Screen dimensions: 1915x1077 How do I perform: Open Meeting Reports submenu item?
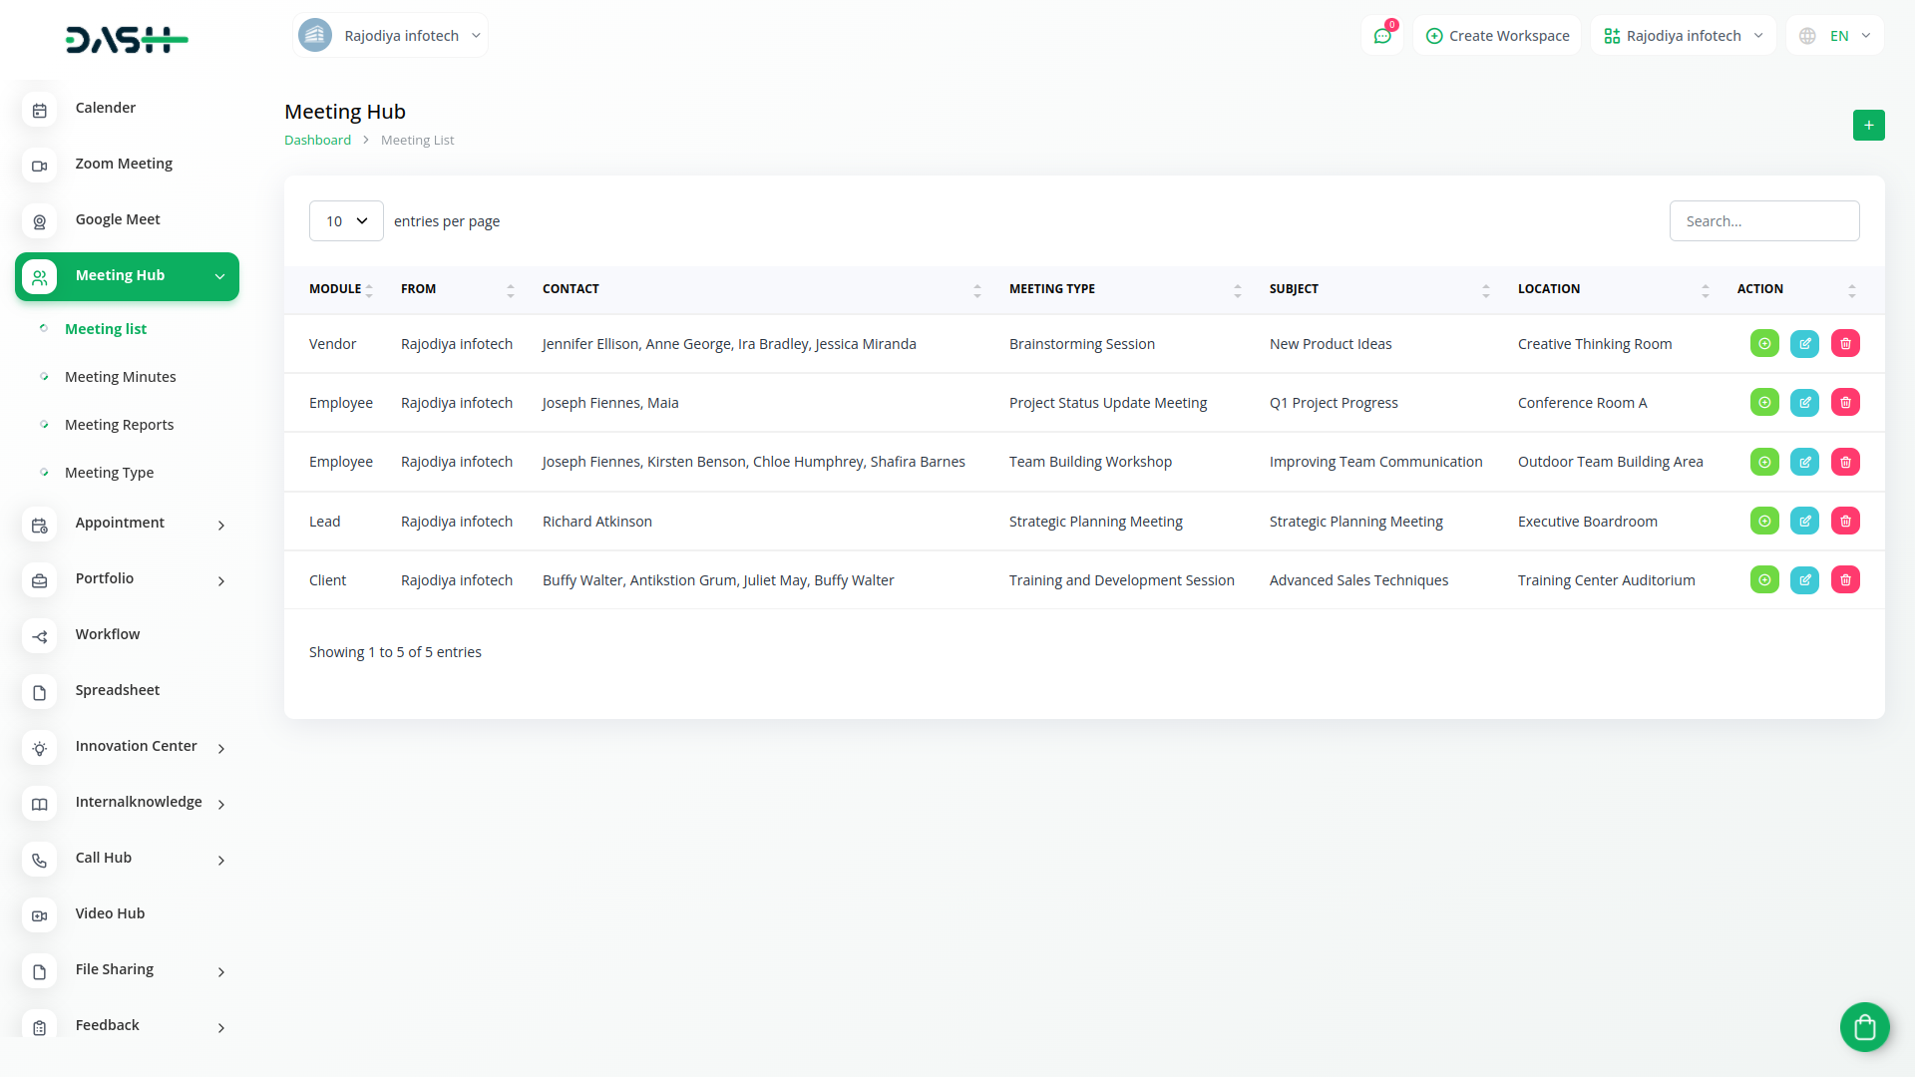coord(119,425)
